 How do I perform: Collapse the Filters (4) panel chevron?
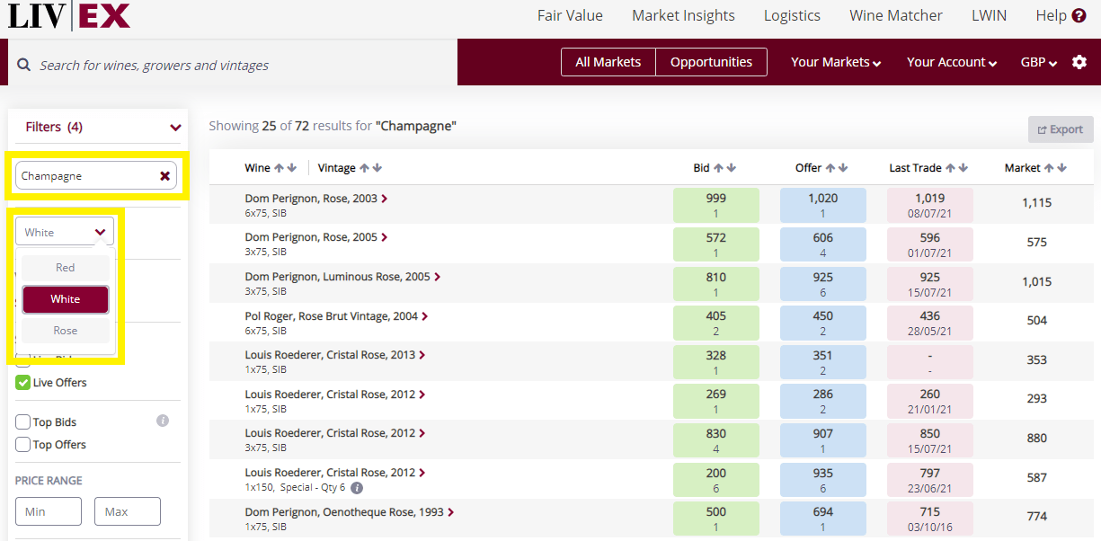pos(175,128)
